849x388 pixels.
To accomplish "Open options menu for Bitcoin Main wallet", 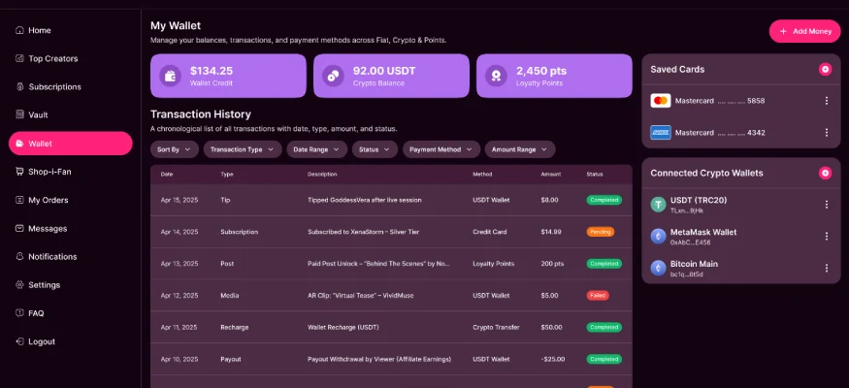I will (x=827, y=269).
